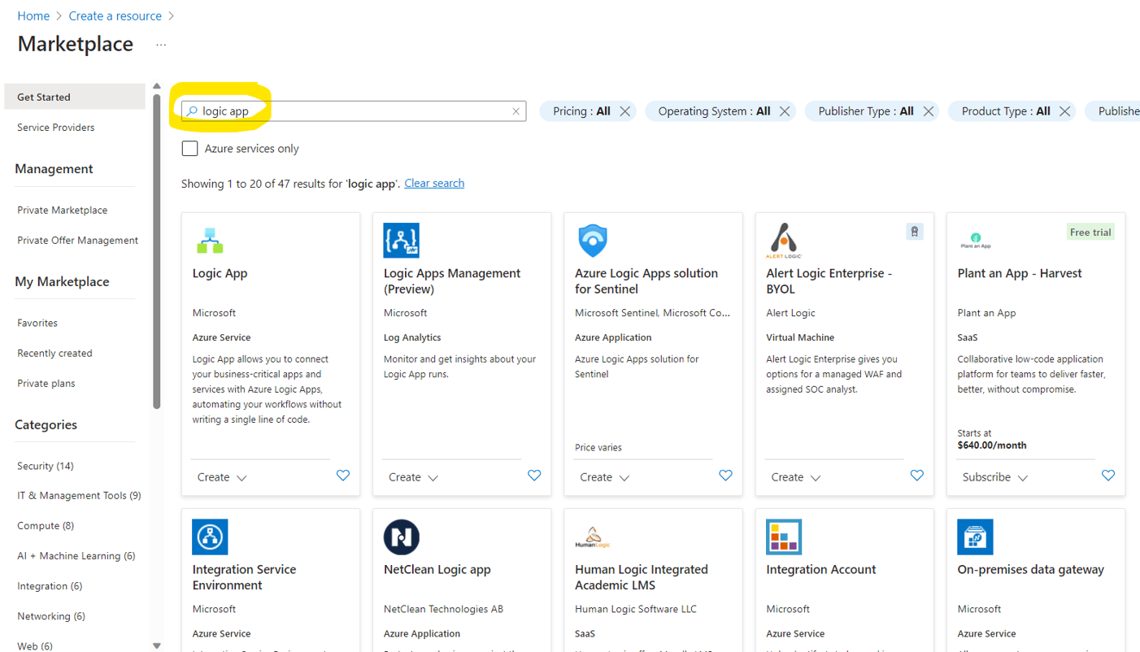Clear the search box text with X
The image size is (1140, 652).
tap(516, 111)
